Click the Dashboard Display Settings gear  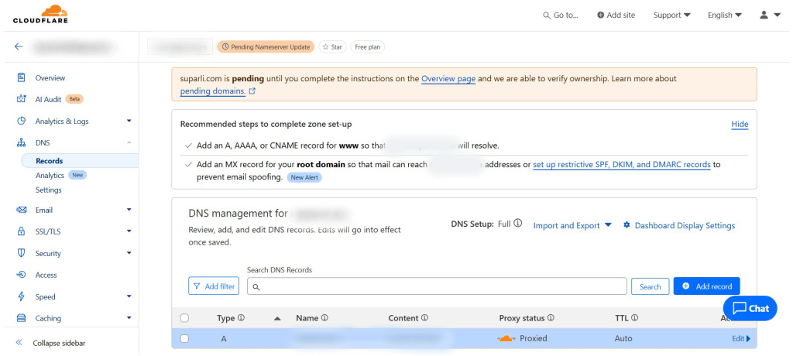(x=627, y=225)
